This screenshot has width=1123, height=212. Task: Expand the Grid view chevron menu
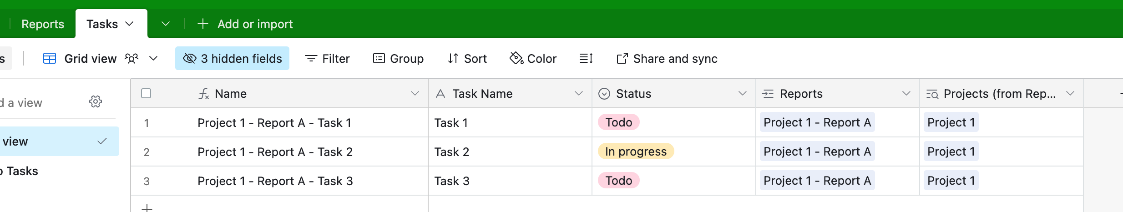pos(153,58)
